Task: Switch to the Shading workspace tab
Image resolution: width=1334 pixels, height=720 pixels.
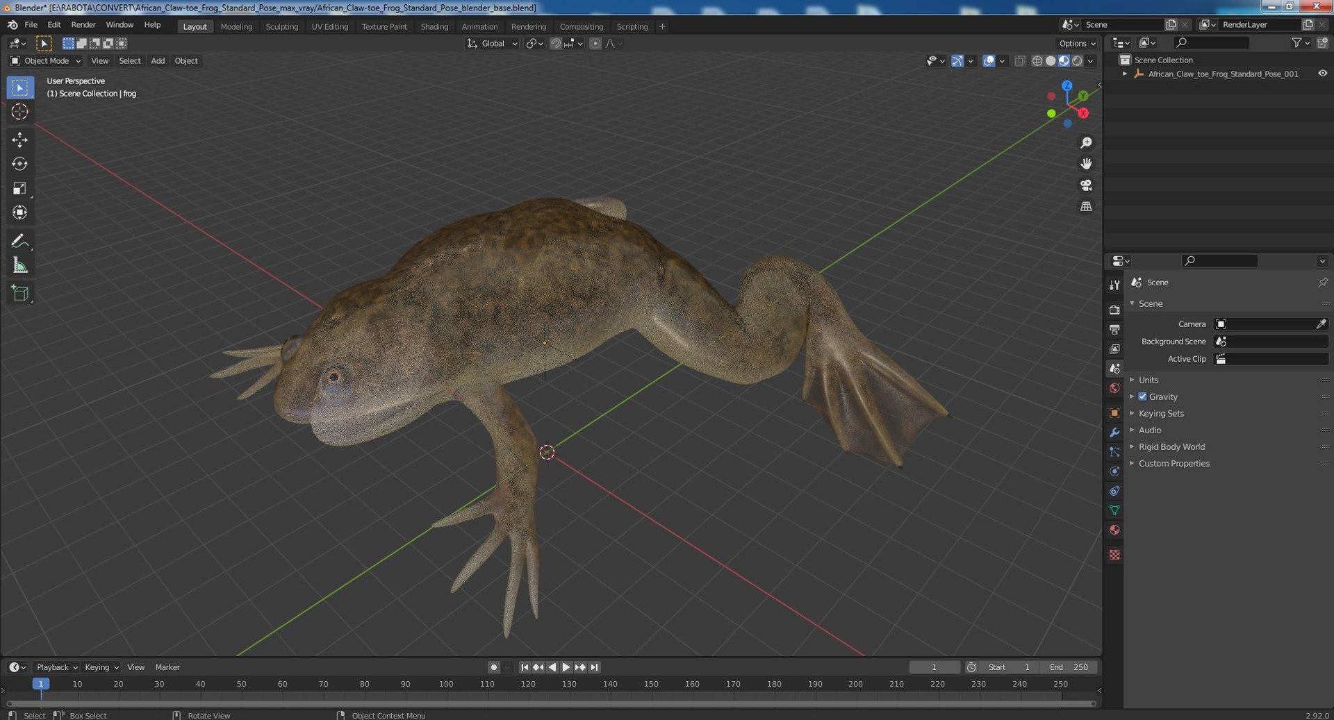Action: [x=434, y=26]
